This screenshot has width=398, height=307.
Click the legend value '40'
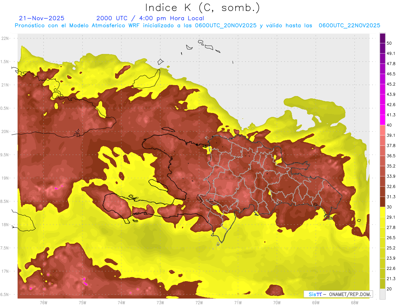tap(389, 125)
